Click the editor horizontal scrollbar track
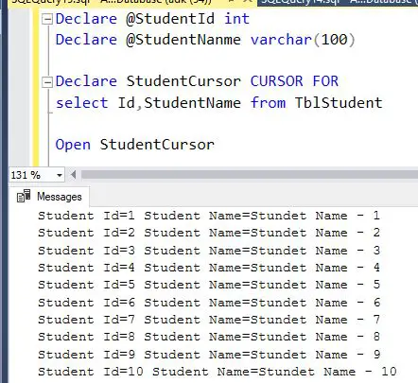 point(249,175)
